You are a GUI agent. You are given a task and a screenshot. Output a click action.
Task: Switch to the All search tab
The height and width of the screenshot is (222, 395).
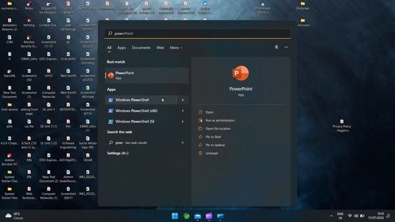(109, 47)
